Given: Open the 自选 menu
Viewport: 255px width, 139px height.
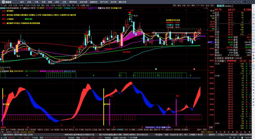Looking at the screenshot, I should point(29,2).
